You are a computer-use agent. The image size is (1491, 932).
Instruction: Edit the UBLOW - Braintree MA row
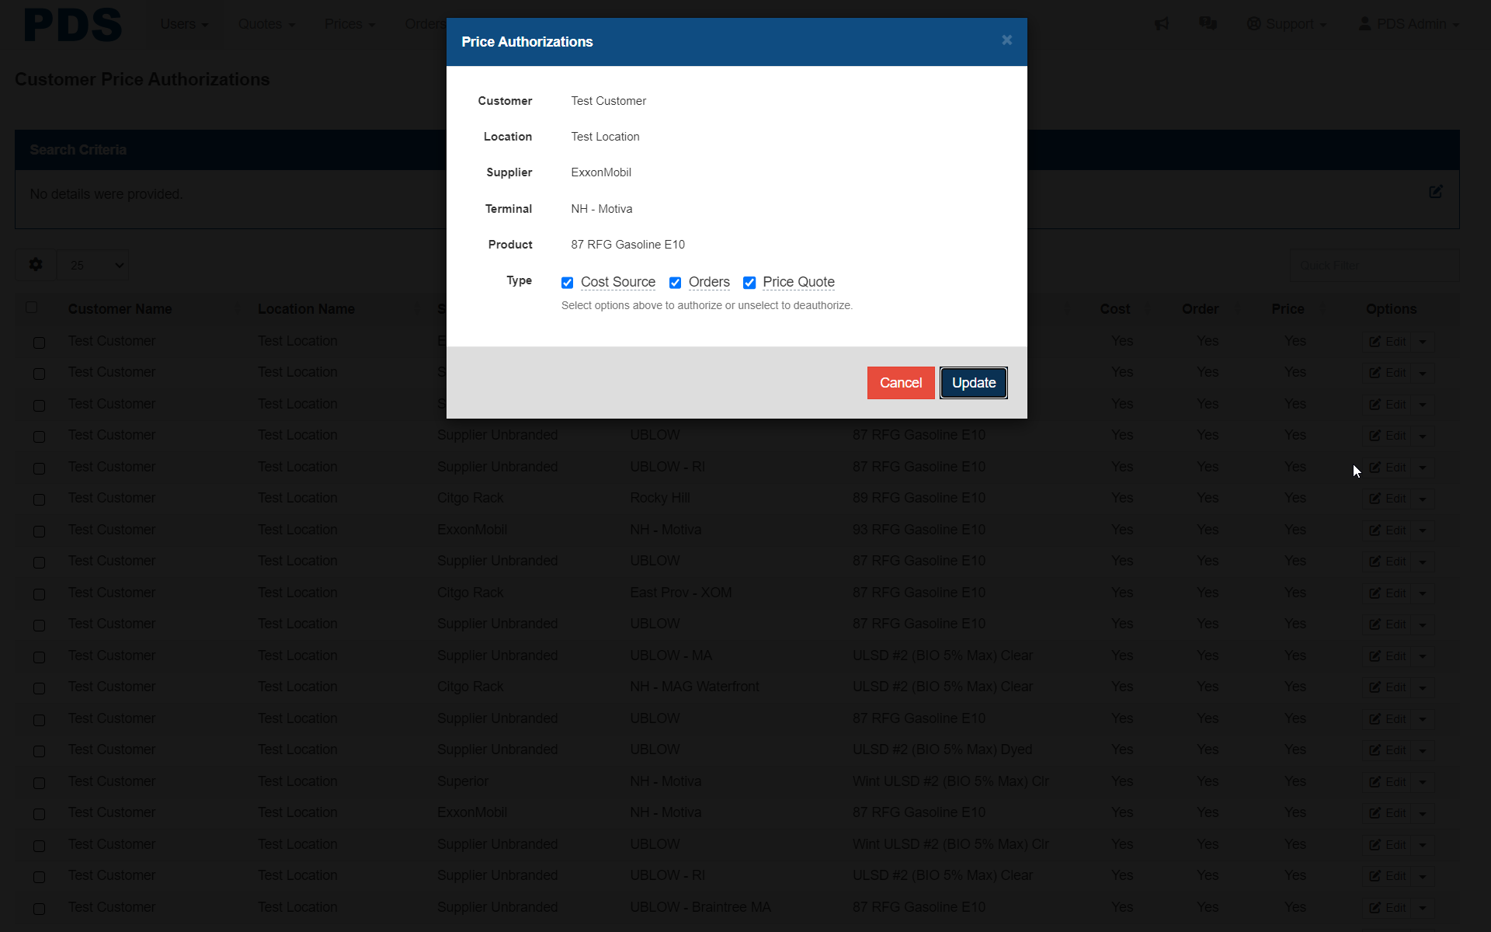[1388, 908]
